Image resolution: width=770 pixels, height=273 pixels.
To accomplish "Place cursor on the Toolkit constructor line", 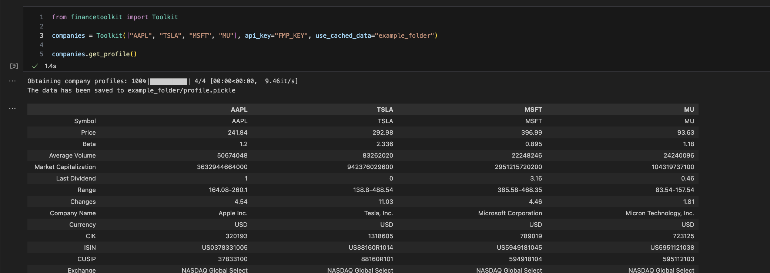I will point(245,36).
